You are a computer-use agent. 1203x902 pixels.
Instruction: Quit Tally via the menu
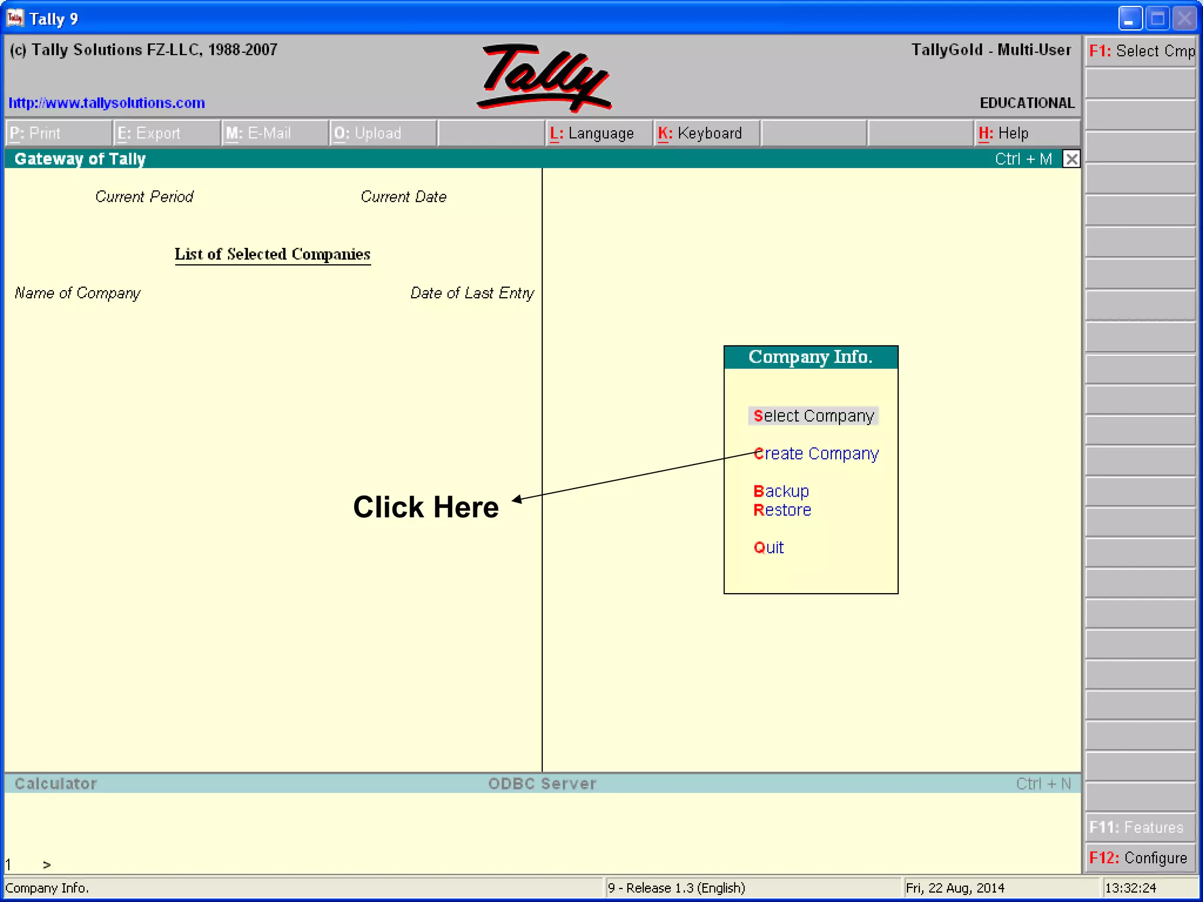[x=768, y=547]
